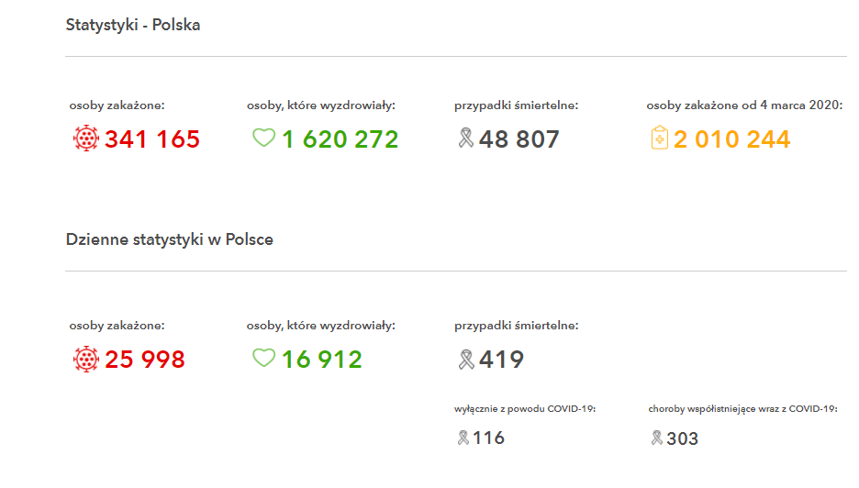Click the total deaths number 48 807
The height and width of the screenshot is (488, 859).
pyautogui.click(x=519, y=139)
